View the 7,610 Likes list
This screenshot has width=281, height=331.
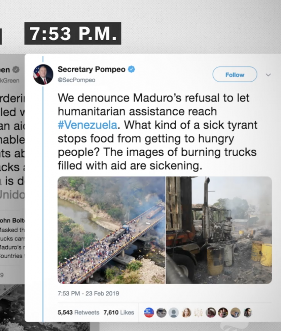tap(119, 312)
